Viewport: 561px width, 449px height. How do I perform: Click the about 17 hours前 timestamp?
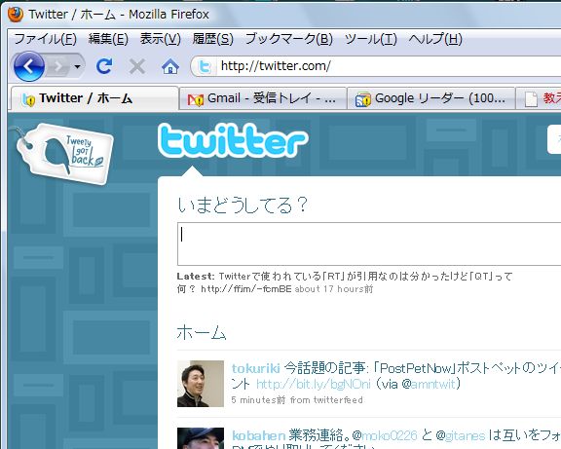[x=334, y=289]
